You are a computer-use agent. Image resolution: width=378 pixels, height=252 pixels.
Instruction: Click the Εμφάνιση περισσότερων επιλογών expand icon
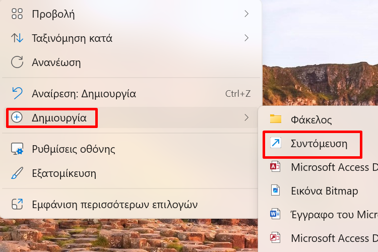coord(17,204)
